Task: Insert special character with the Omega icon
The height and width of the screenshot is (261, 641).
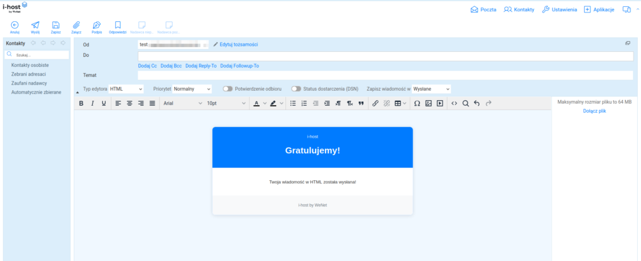Action: (x=417, y=103)
